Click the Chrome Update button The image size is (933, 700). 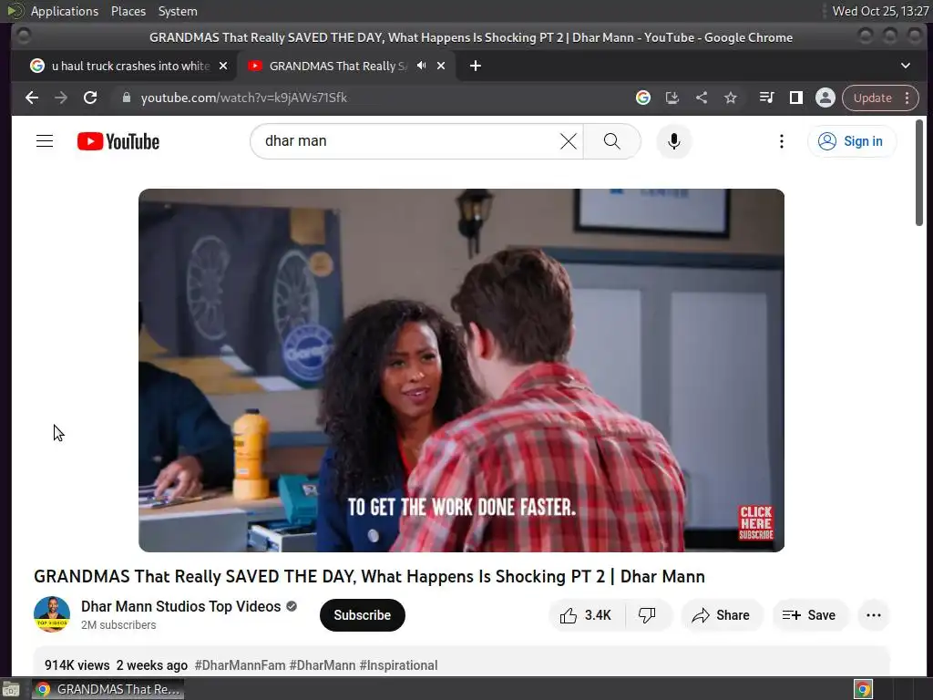point(872,98)
